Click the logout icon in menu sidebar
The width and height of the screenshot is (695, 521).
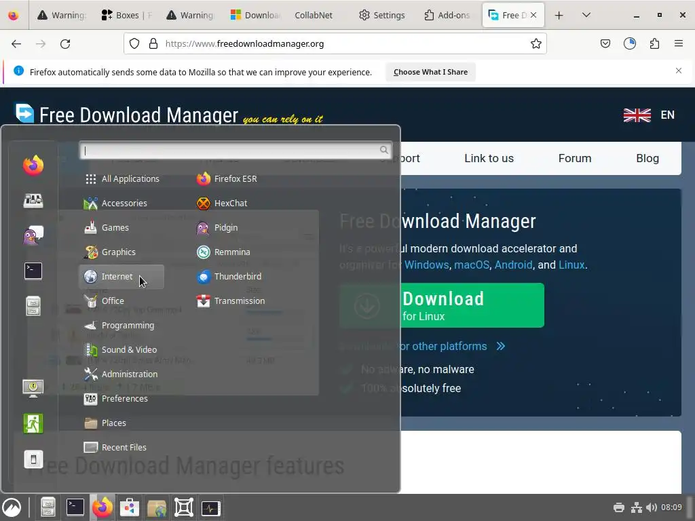[x=33, y=423]
